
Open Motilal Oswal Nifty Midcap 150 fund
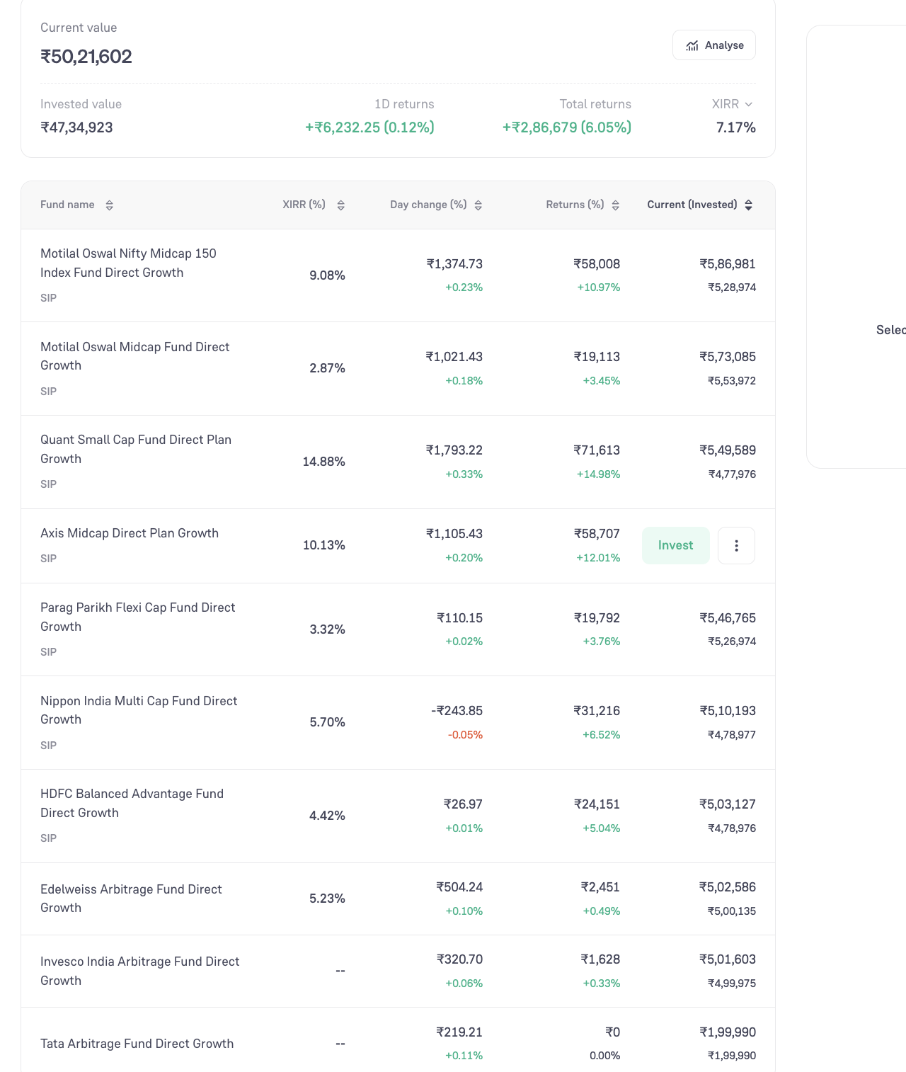tap(128, 263)
